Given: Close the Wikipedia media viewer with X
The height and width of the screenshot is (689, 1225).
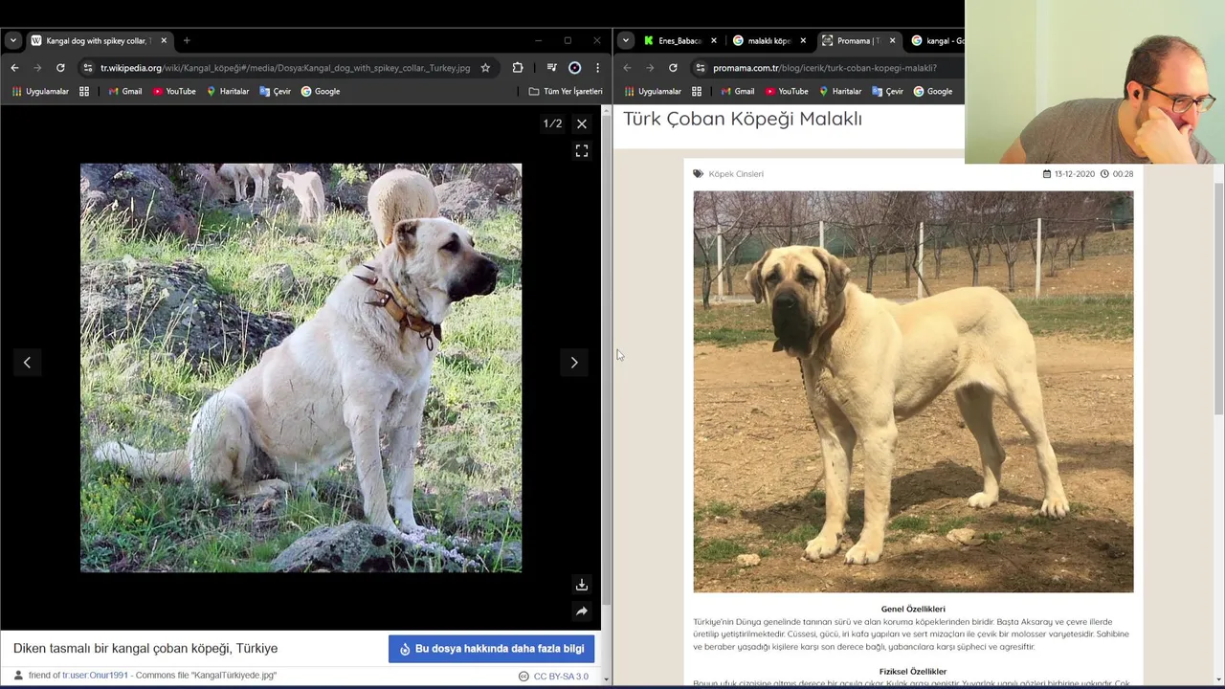Looking at the screenshot, I should [581, 123].
